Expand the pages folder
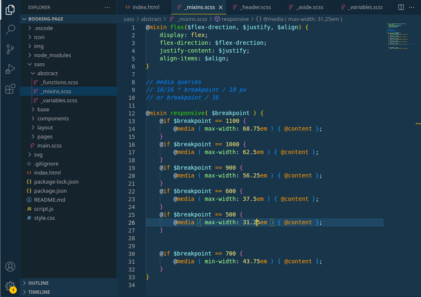 [69, 136]
